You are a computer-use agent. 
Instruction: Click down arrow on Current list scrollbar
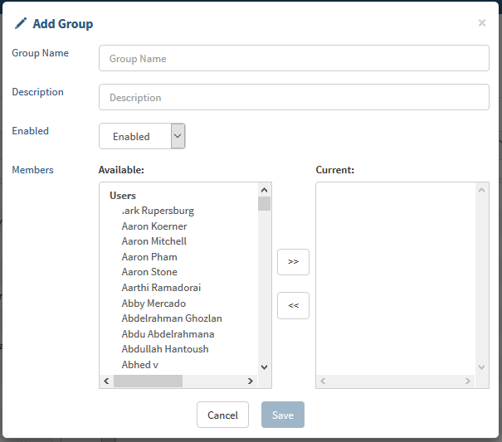(x=483, y=367)
